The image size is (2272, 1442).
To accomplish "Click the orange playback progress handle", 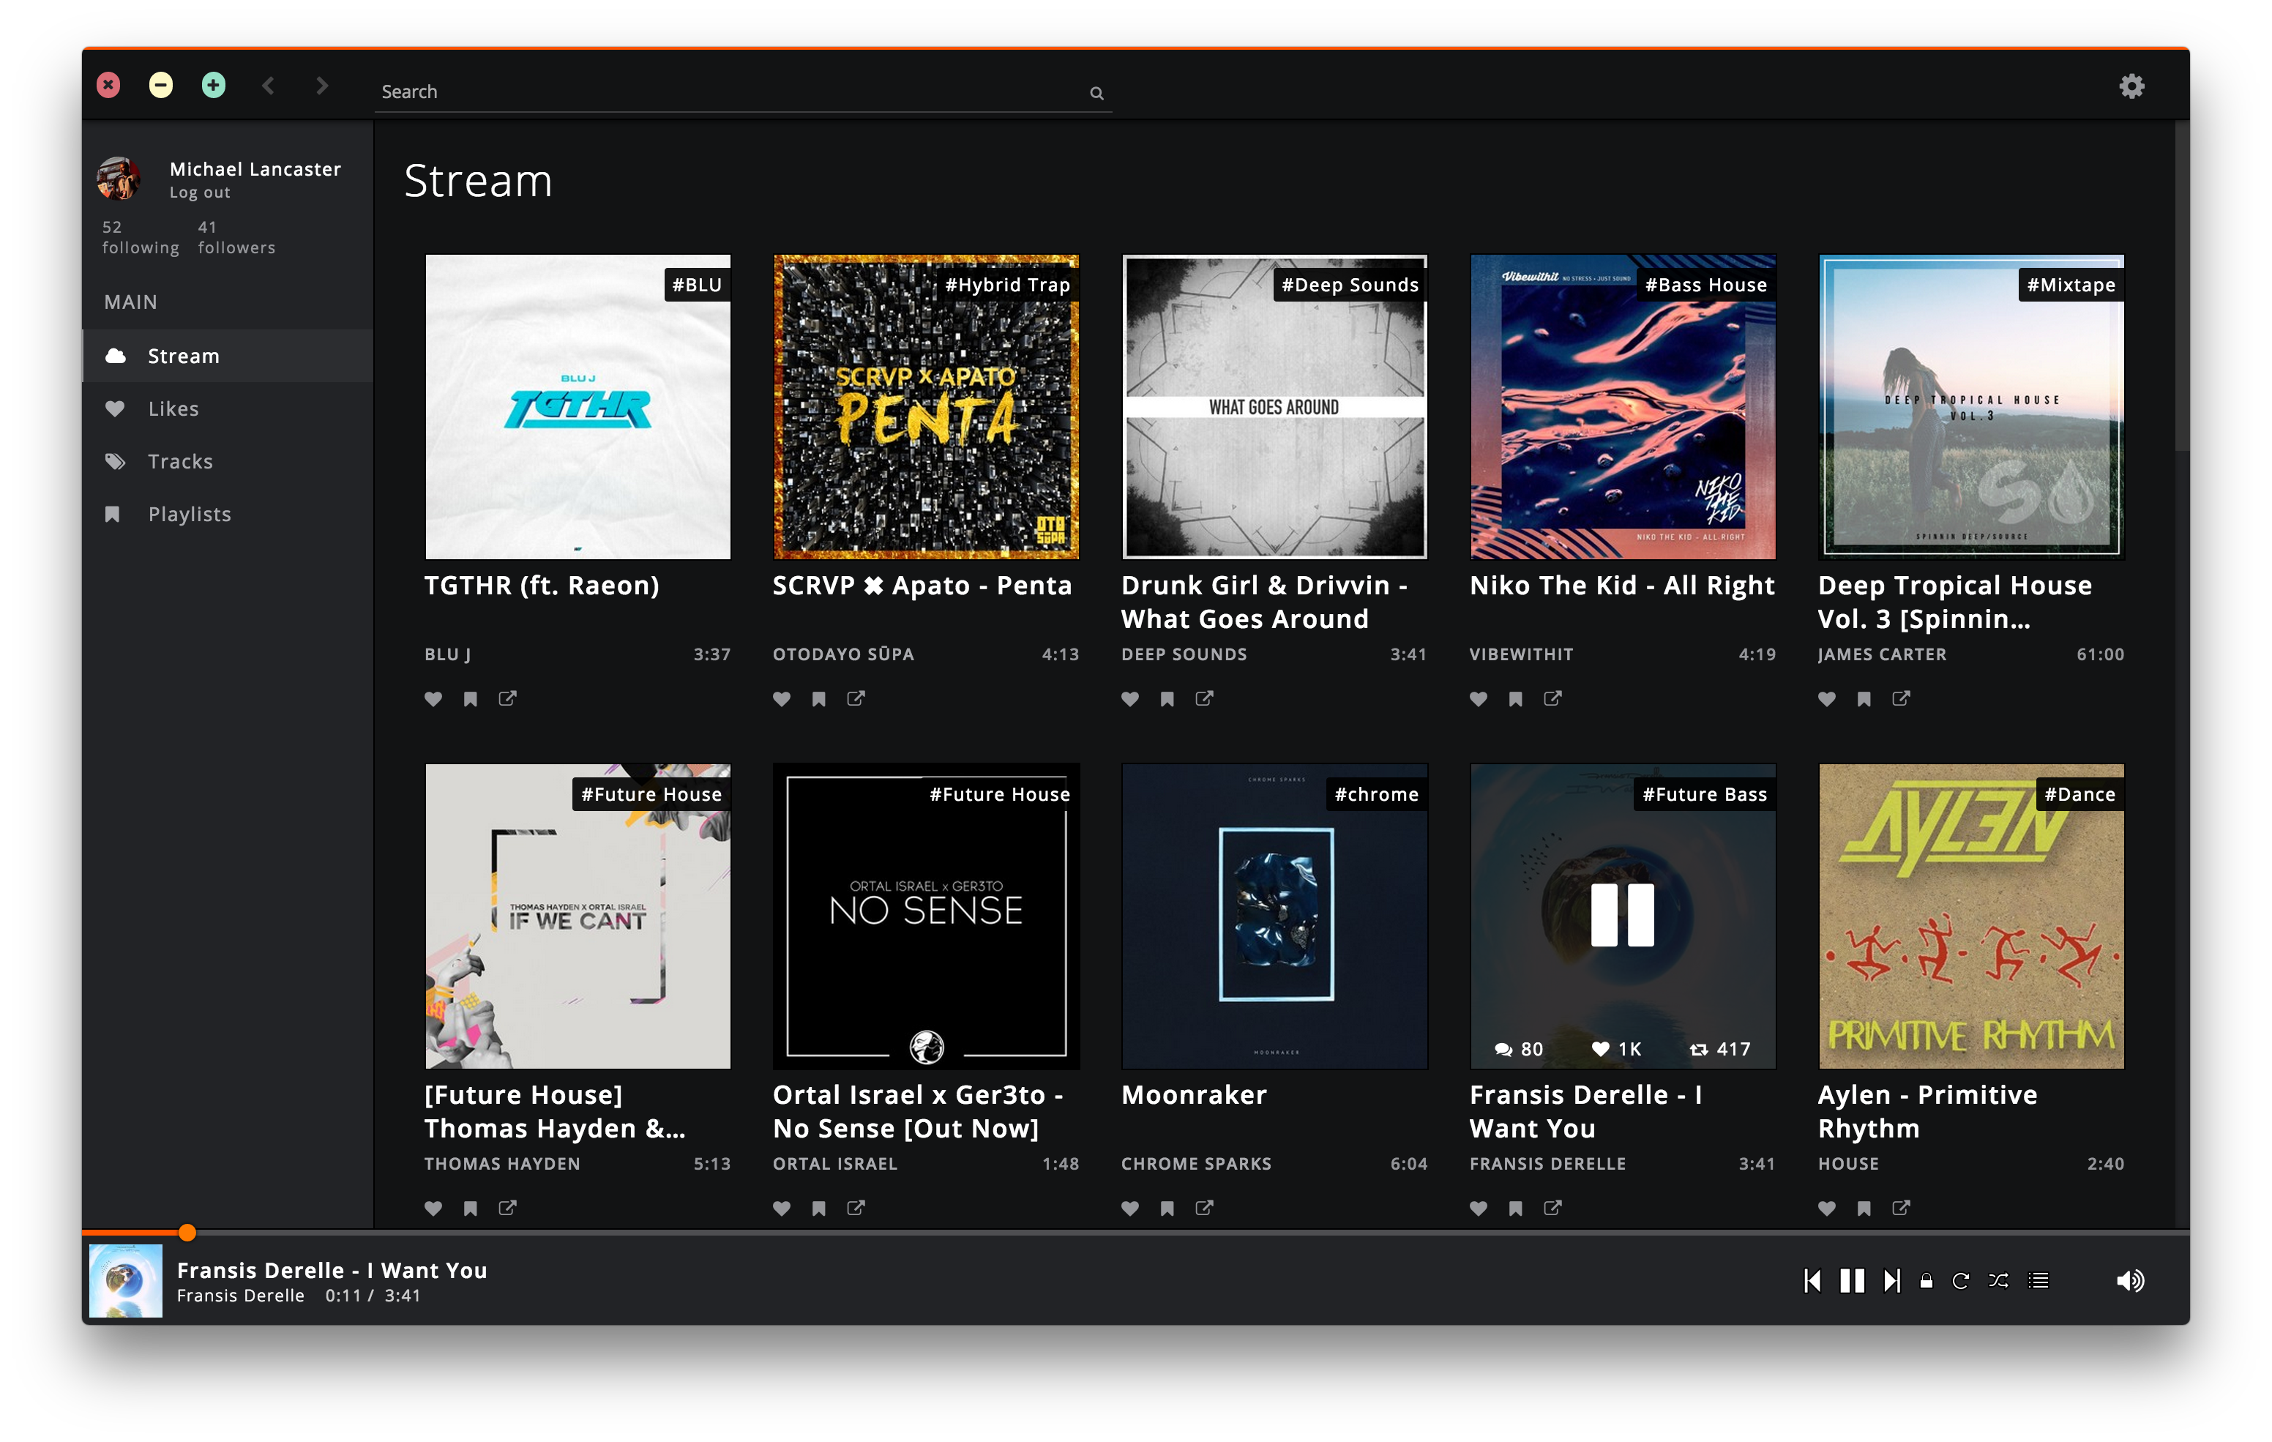I will (x=187, y=1233).
